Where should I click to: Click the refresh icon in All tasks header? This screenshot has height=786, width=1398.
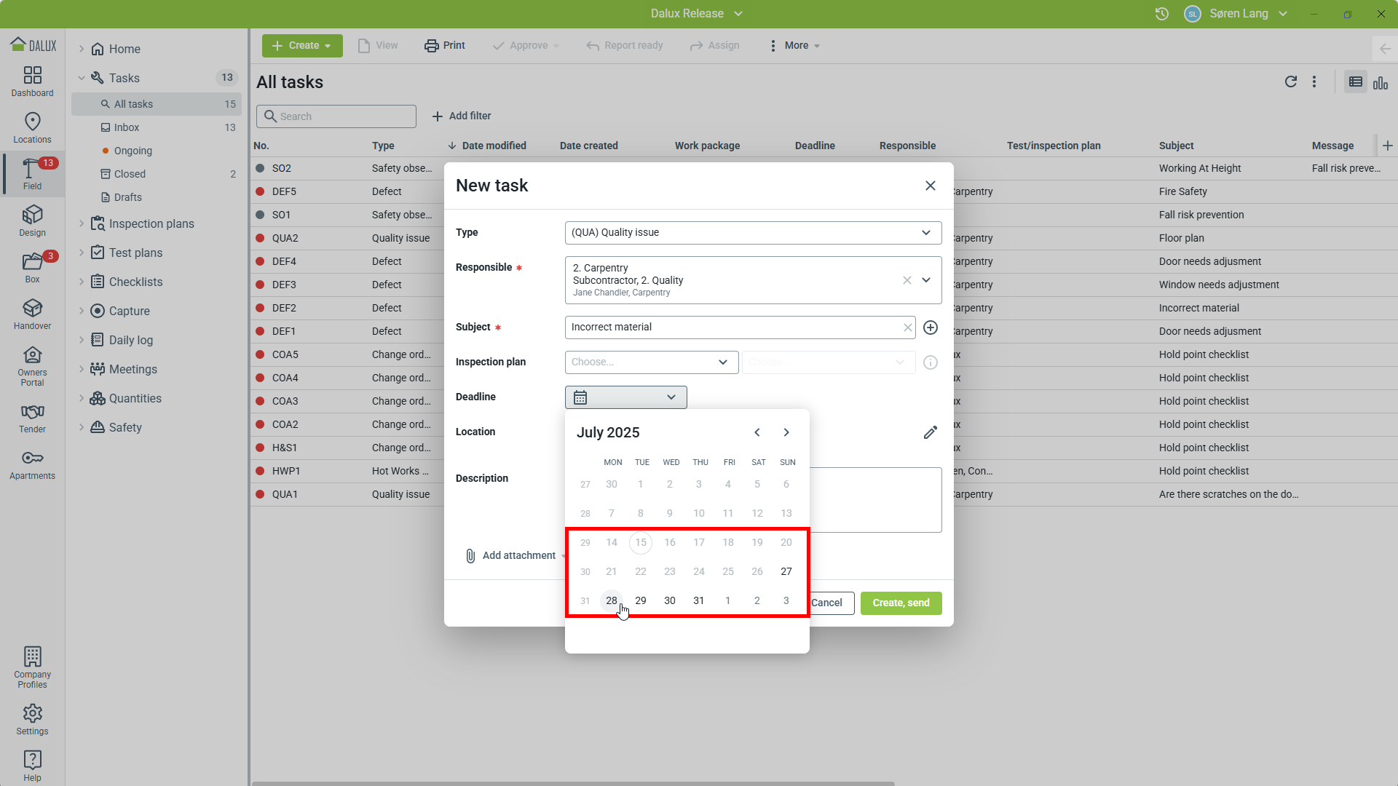coord(1290,82)
